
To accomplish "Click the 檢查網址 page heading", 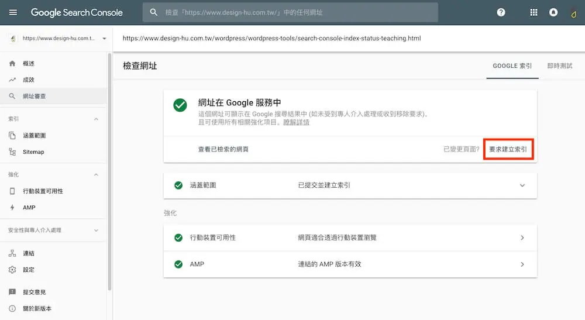I will [140, 66].
